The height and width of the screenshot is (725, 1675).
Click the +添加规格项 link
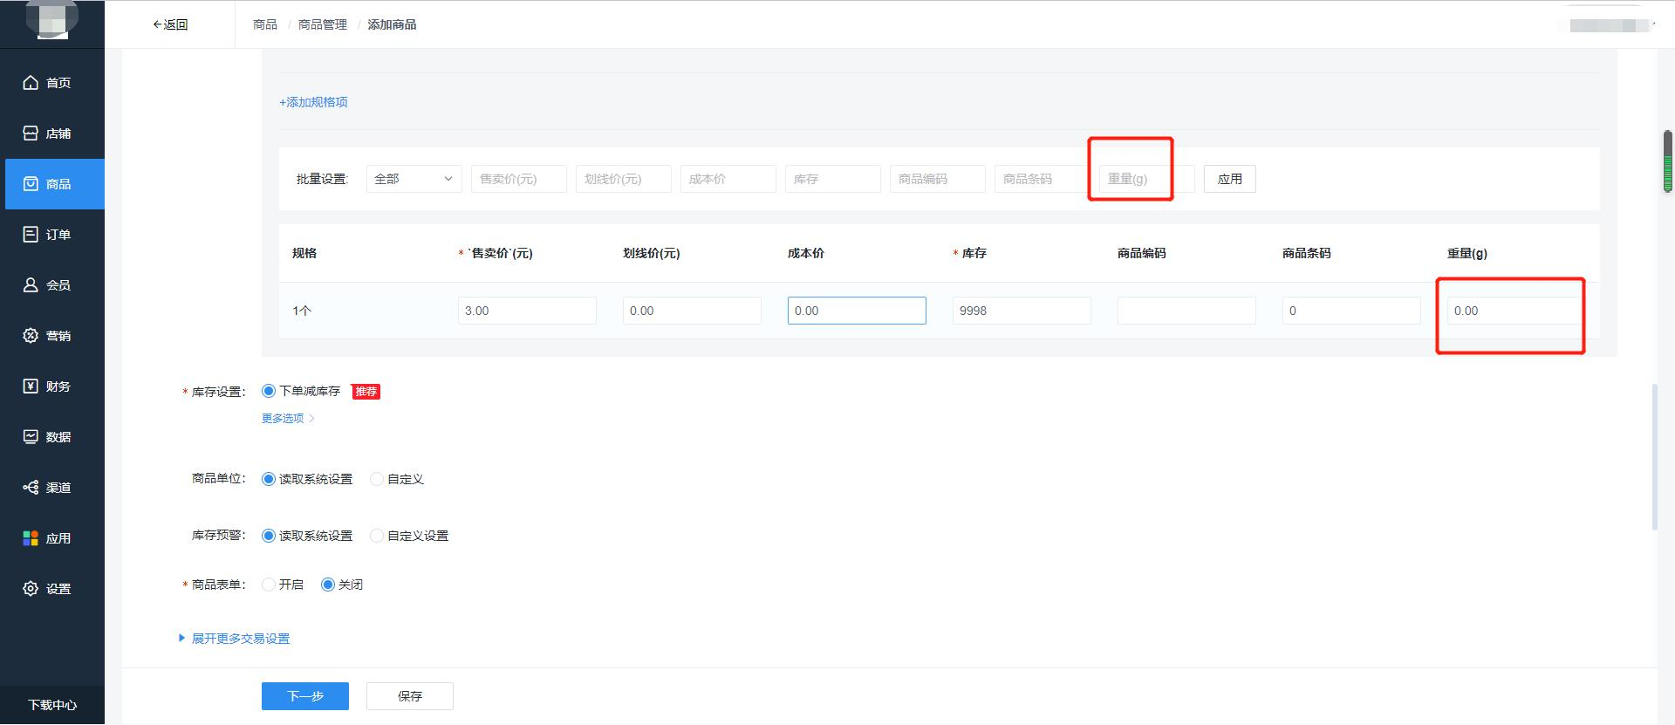point(313,102)
